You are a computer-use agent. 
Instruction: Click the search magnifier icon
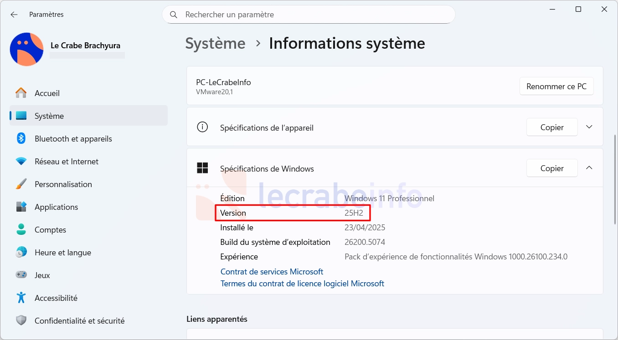174,15
